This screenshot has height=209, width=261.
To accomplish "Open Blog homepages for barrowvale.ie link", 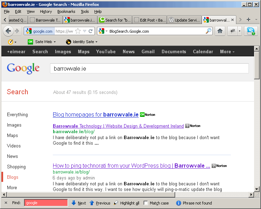I will pos(96,114).
